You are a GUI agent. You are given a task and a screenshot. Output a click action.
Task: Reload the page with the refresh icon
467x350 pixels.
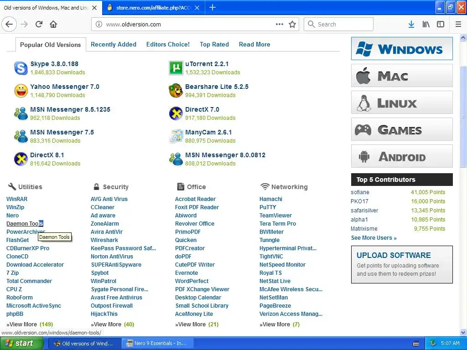point(39,24)
